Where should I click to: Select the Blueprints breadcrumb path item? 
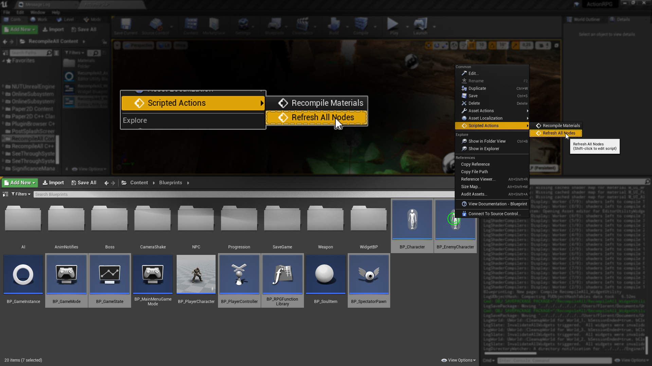point(171,182)
